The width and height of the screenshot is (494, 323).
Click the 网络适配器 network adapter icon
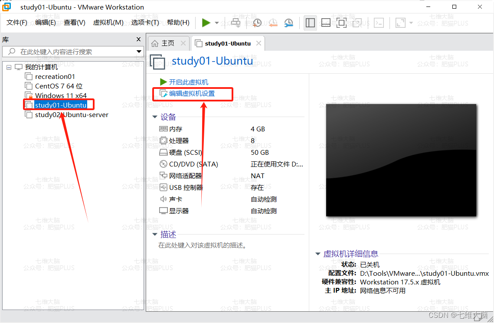(x=163, y=175)
